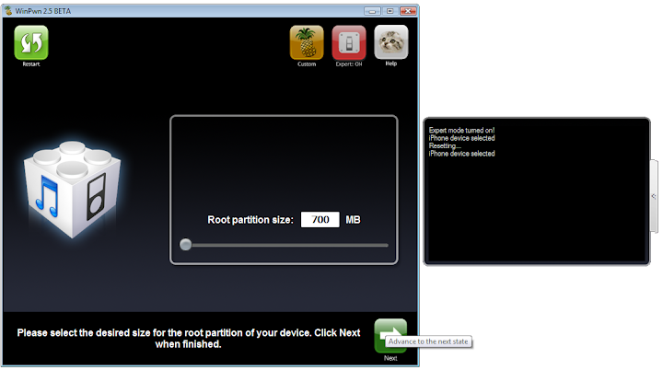Image resolution: width=663 pixels, height=370 pixels.
Task: Minimize the WinPwn 2.5 BETA window
Action: tap(372, 11)
